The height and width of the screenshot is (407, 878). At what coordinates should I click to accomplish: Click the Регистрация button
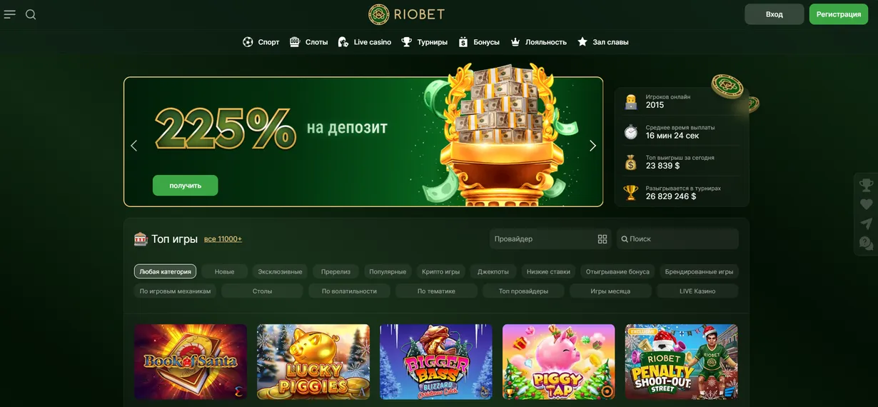tap(839, 14)
